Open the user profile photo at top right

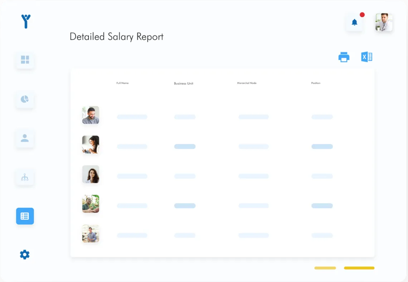click(384, 23)
